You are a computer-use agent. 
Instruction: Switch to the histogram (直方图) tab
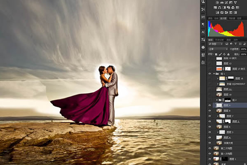223,19
